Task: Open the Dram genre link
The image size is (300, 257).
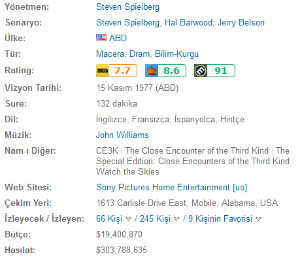Action: tap(139, 54)
